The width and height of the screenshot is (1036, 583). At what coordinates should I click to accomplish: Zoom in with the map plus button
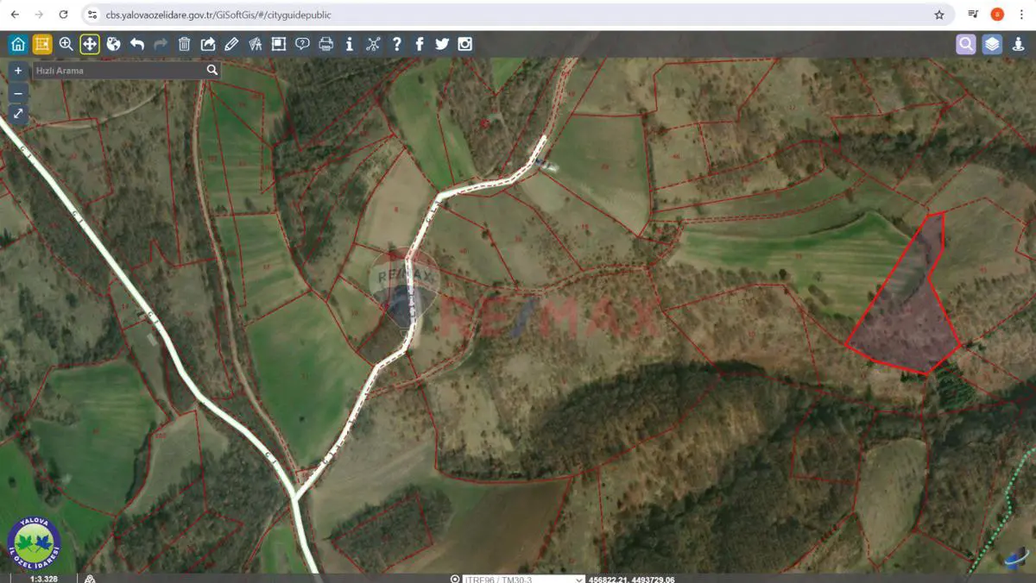point(18,71)
